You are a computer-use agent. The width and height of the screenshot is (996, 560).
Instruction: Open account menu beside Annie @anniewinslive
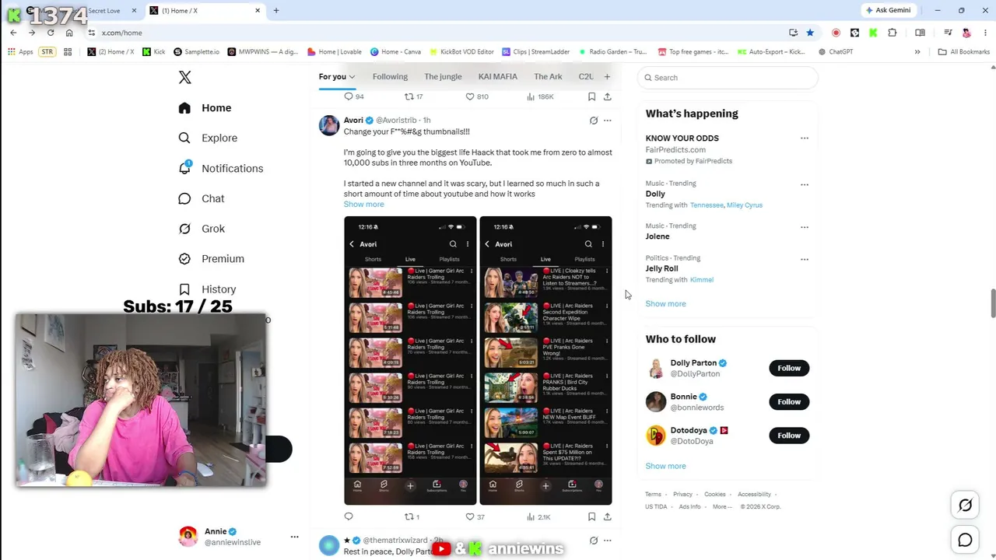tap(294, 537)
